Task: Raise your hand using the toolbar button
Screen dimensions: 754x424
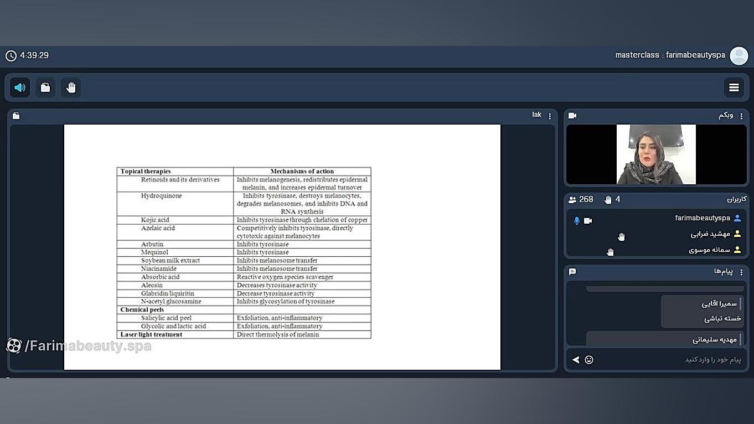Action: point(71,87)
